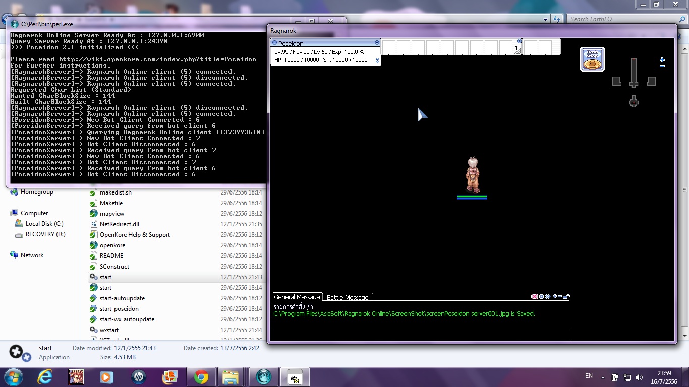Open the paint-and-photo icon on the taskbar
The height and width of the screenshot is (387, 689).
pos(169,376)
